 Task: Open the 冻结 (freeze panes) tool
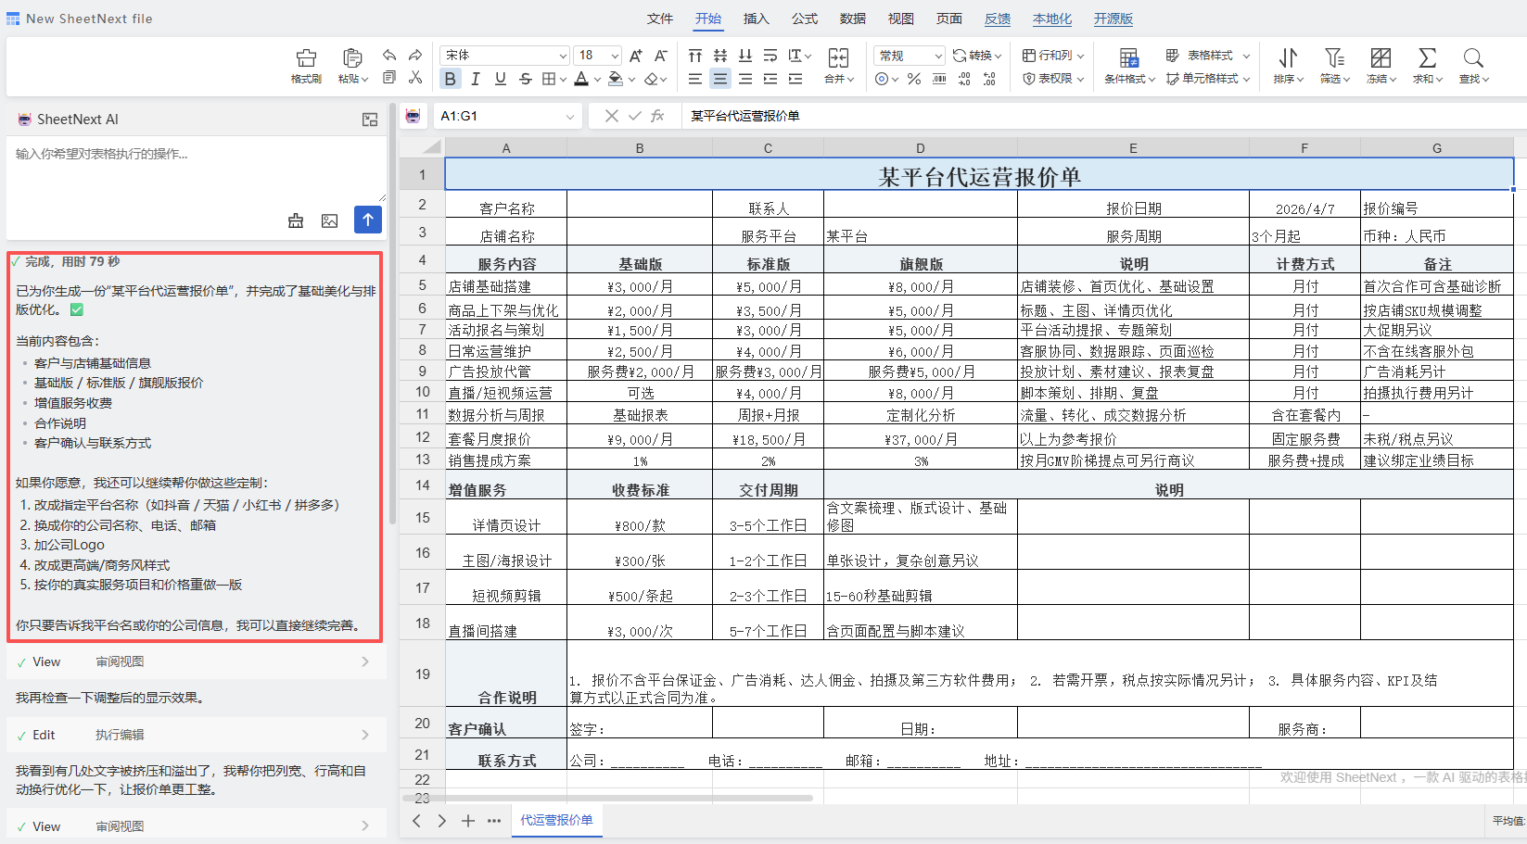1381,65
